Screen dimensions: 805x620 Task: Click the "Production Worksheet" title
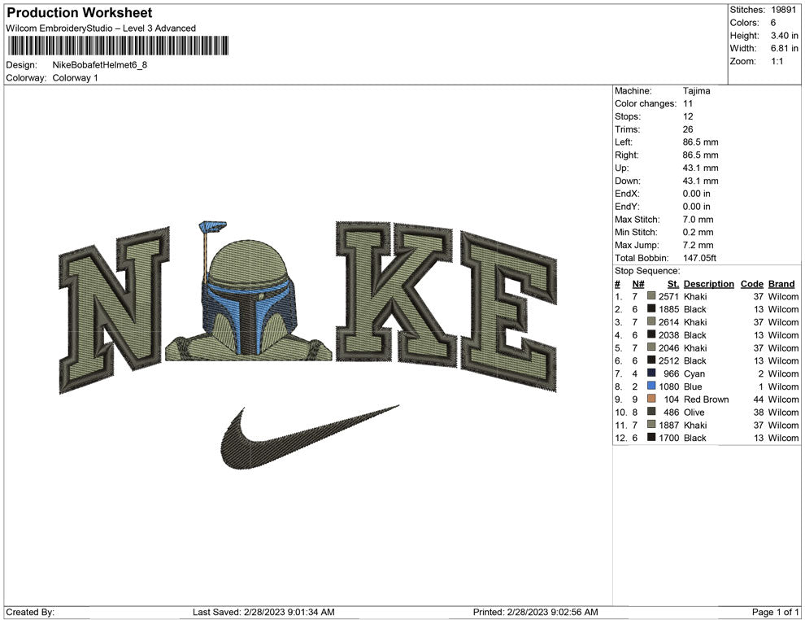click(x=80, y=13)
